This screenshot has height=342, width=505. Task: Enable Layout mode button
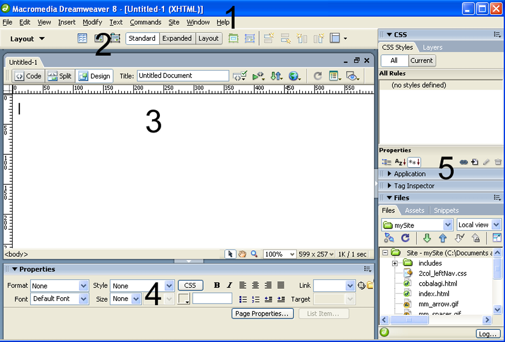(208, 38)
